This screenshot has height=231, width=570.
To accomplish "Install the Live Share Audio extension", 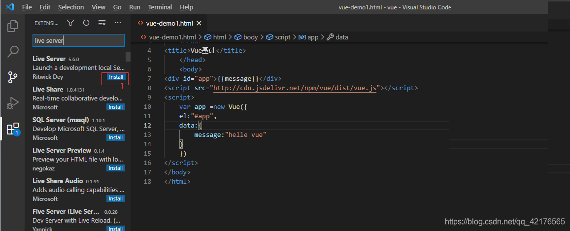I will click(x=116, y=198).
